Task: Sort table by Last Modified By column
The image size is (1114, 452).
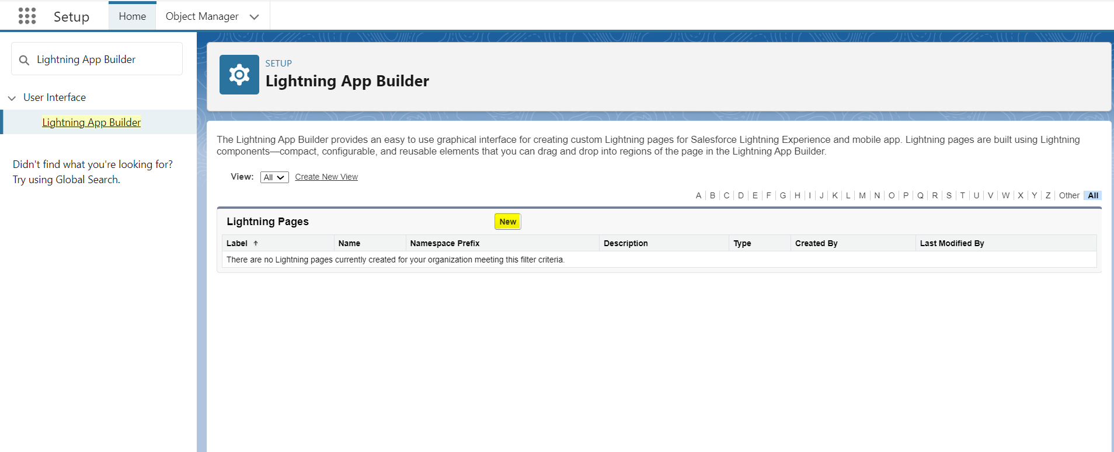Action: click(952, 243)
